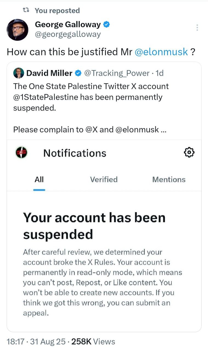This screenshot has height=352, width=208.
Task: Click the 18:17 · 31 Aug 25 timestamp
Action: 36,342
